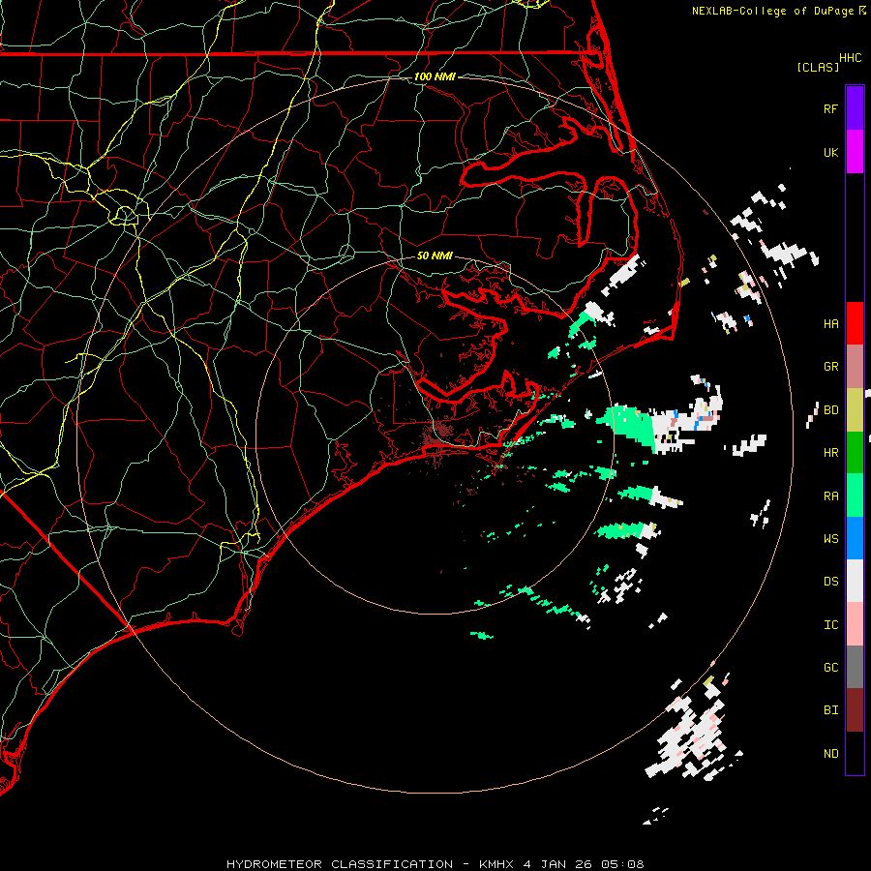
Task: Click the UK magenta legend swatch
Action: (855, 152)
